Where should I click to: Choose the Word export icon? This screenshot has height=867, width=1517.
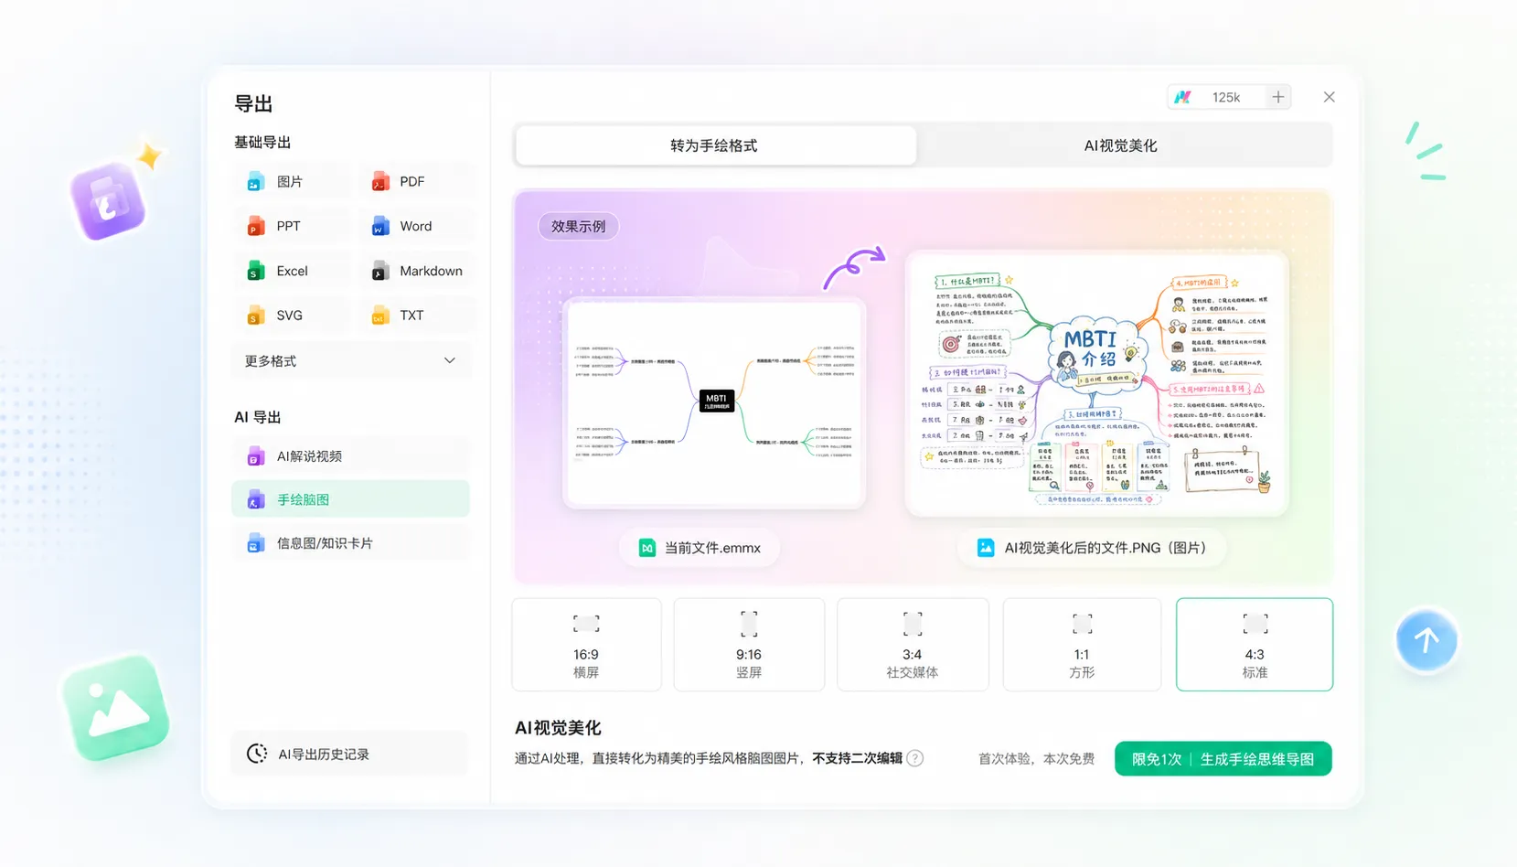point(380,226)
